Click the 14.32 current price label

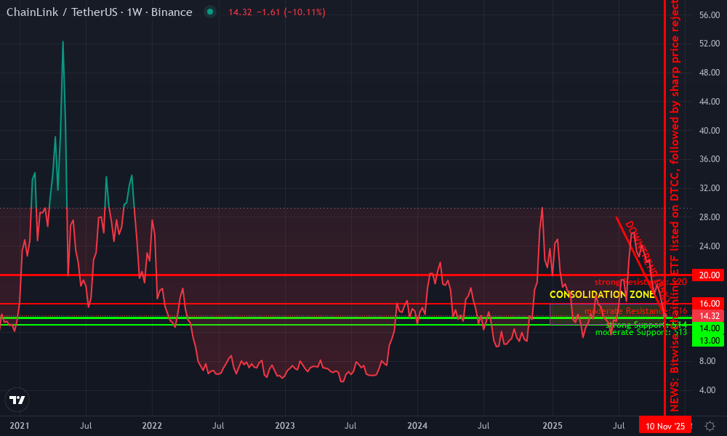(704, 315)
